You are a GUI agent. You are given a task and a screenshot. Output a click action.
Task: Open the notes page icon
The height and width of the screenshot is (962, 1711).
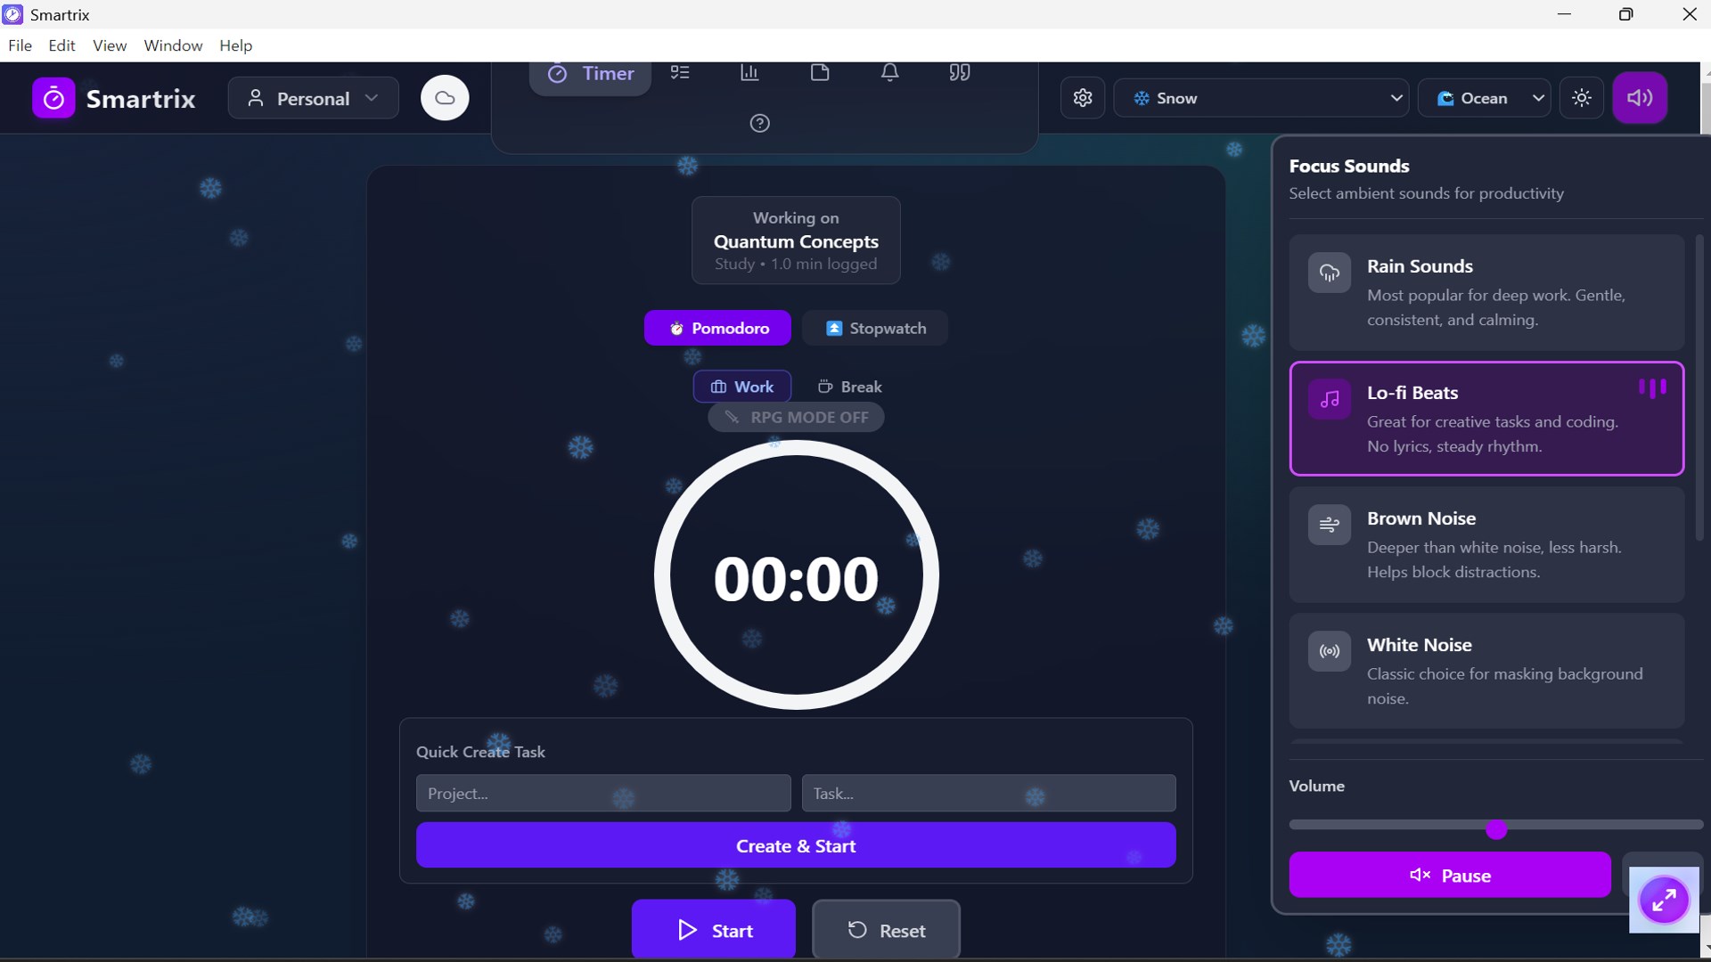820,73
